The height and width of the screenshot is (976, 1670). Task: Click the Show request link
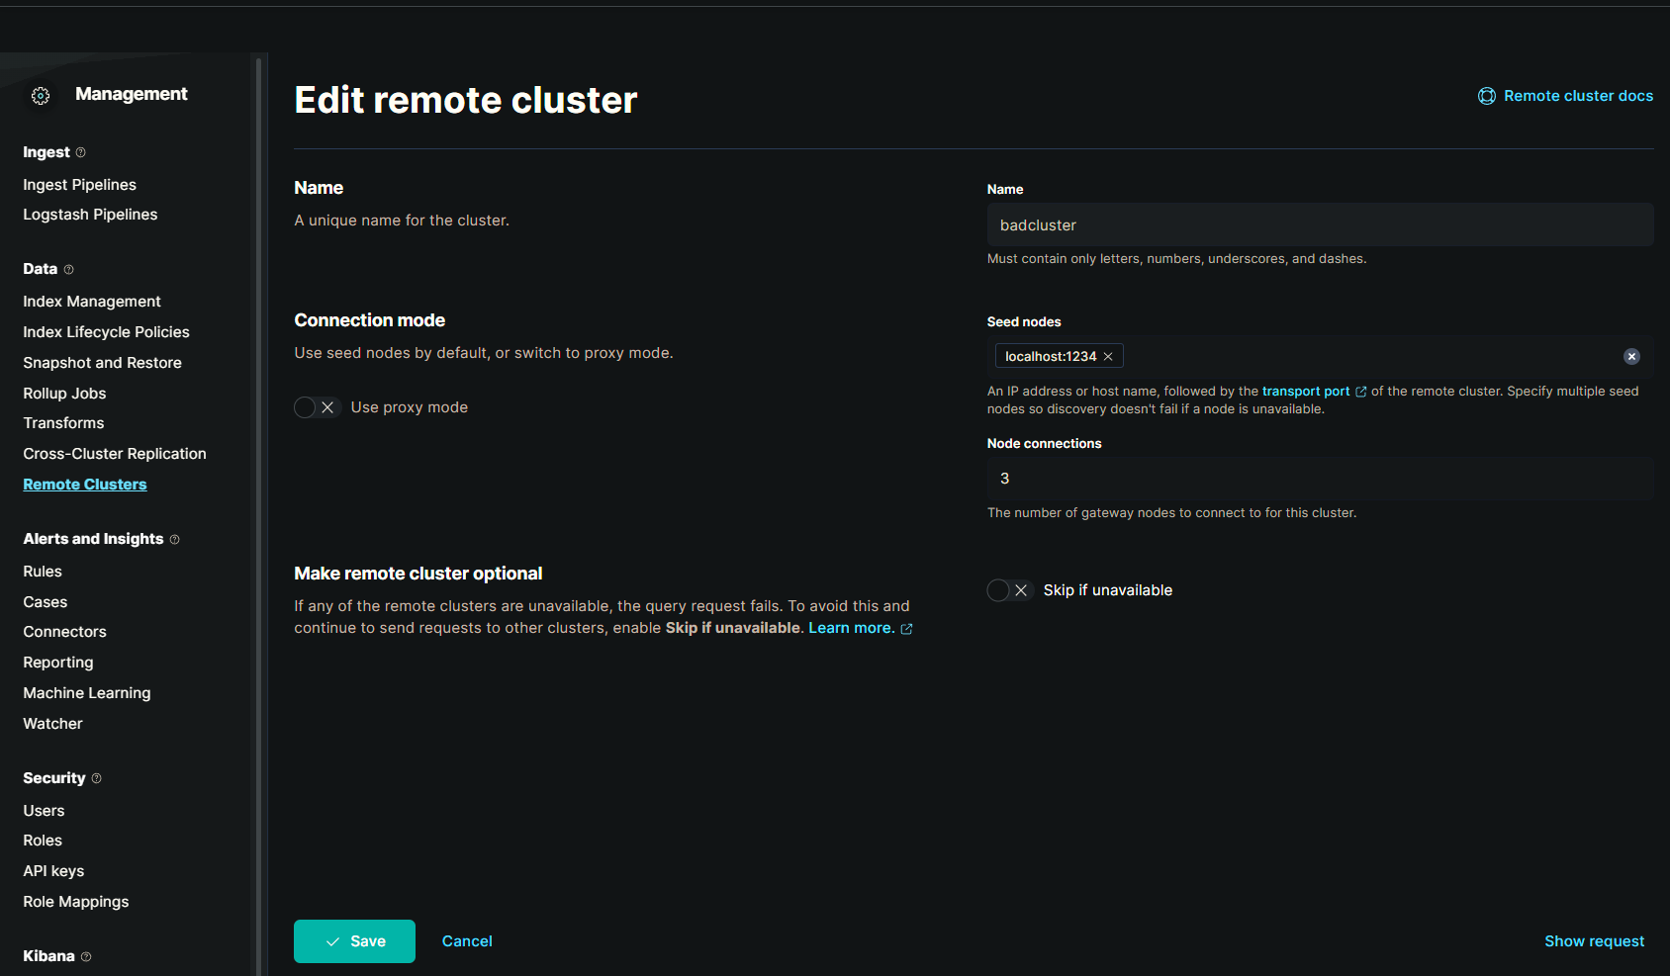1594,940
